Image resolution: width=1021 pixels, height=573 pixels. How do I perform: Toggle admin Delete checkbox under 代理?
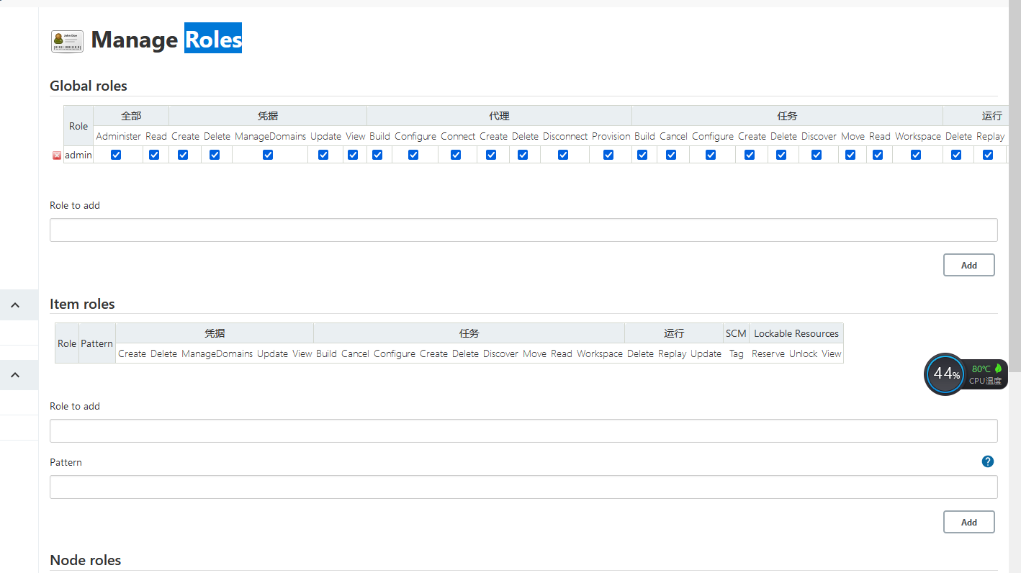coord(523,155)
